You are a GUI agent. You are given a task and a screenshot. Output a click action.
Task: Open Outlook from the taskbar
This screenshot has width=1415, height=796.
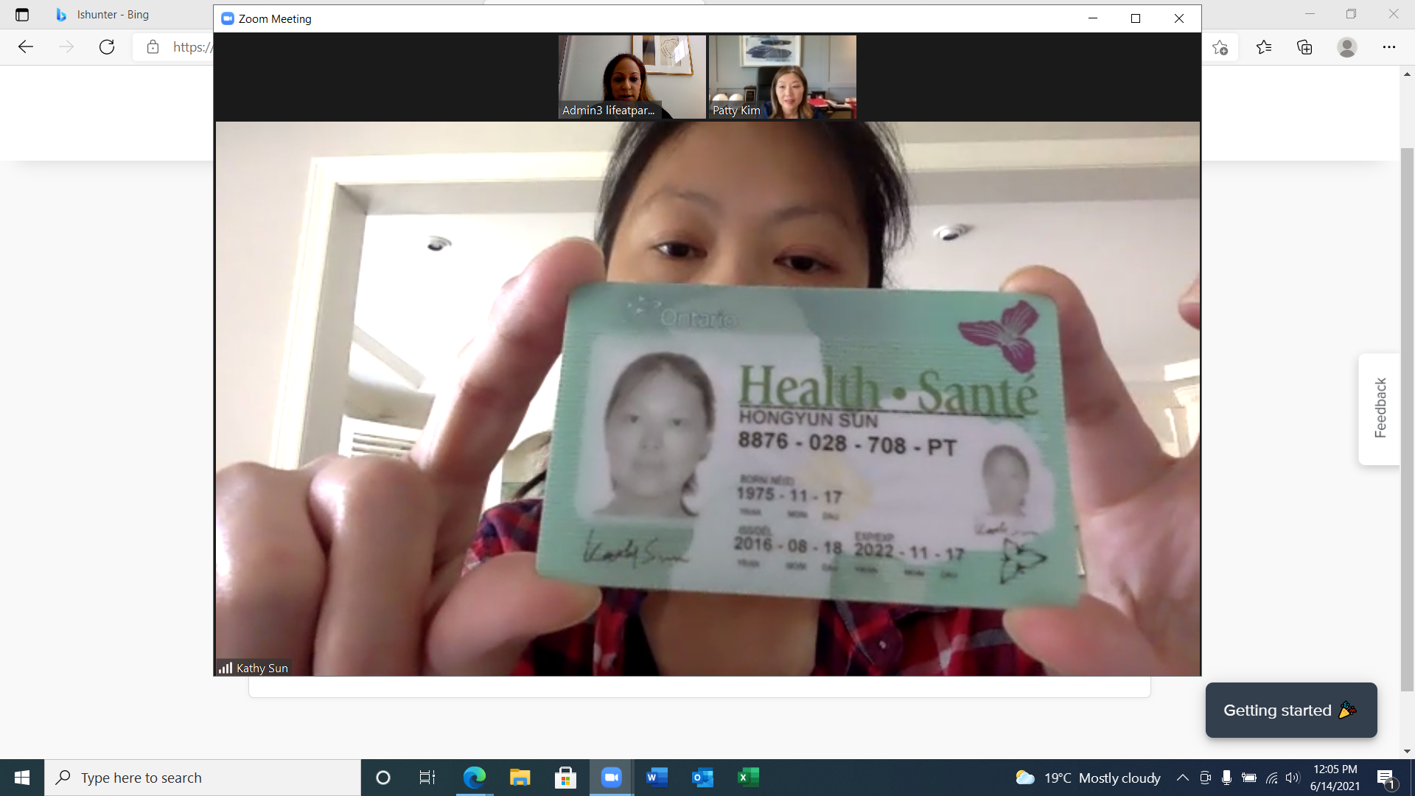(x=702, y=778)
